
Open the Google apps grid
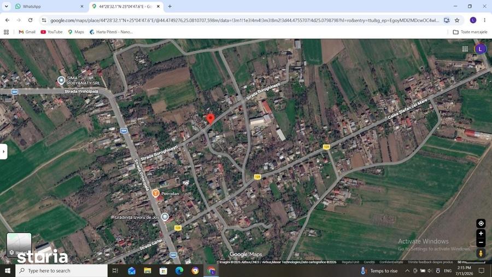(465, 49)
